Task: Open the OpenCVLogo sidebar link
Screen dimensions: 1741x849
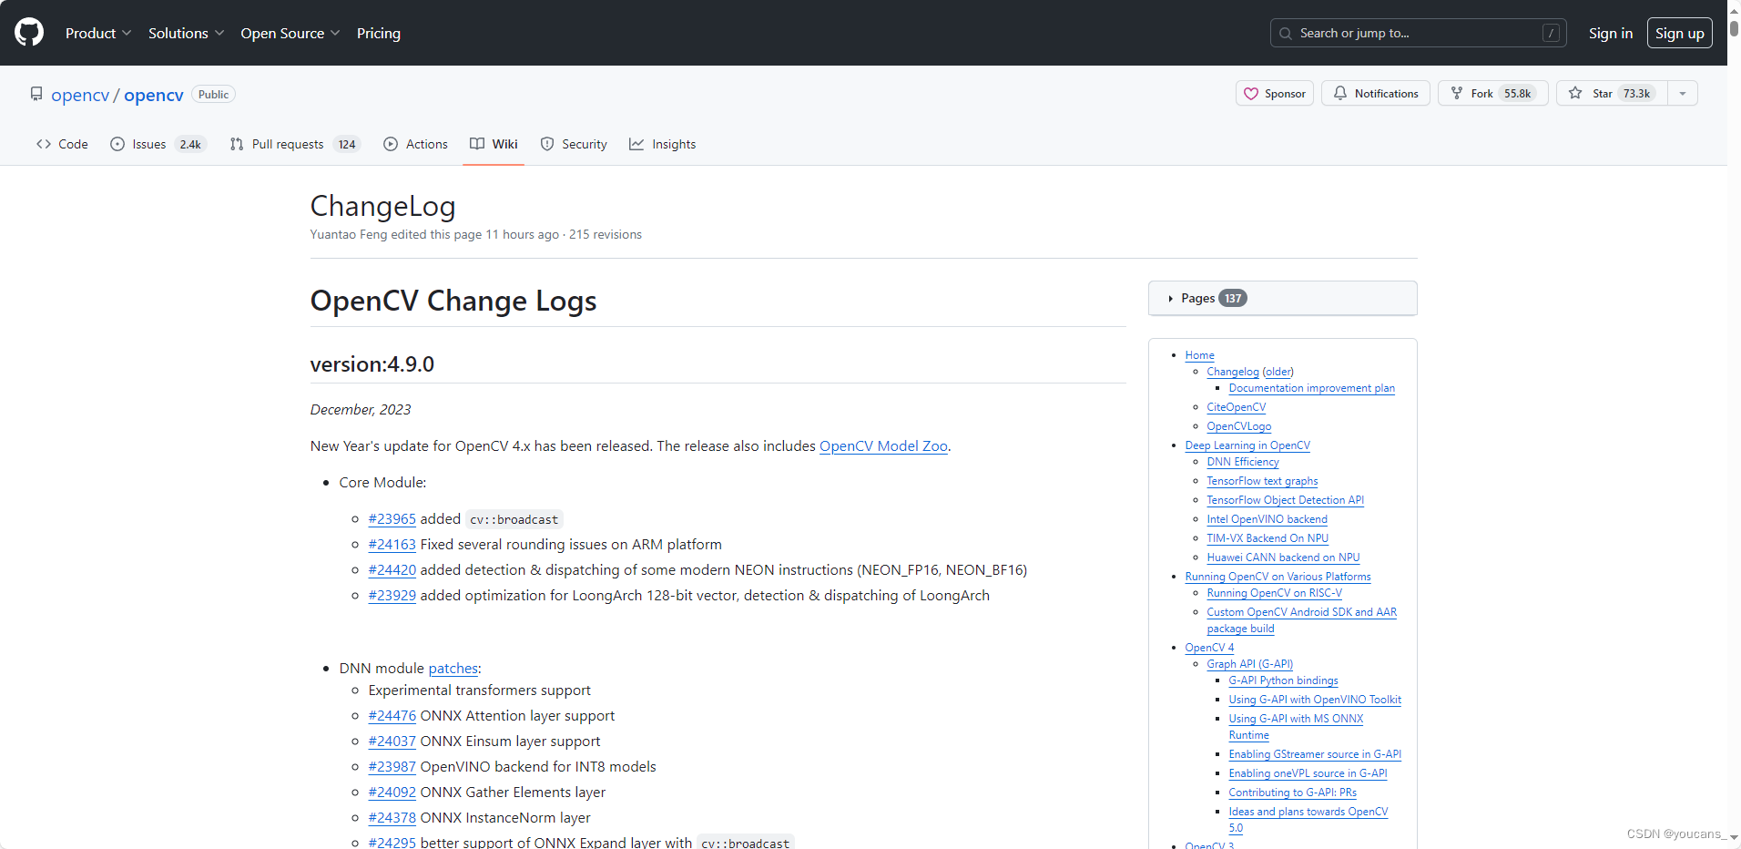Action: [x=1238, y=426]
